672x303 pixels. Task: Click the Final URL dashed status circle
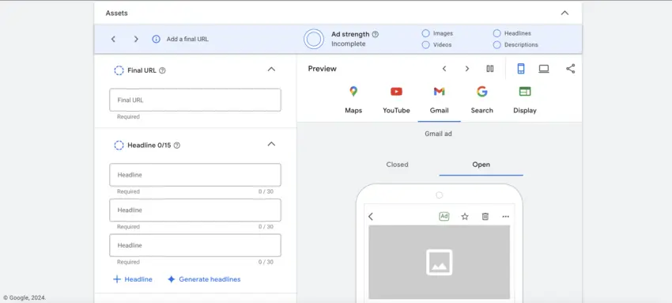point(119,70)
